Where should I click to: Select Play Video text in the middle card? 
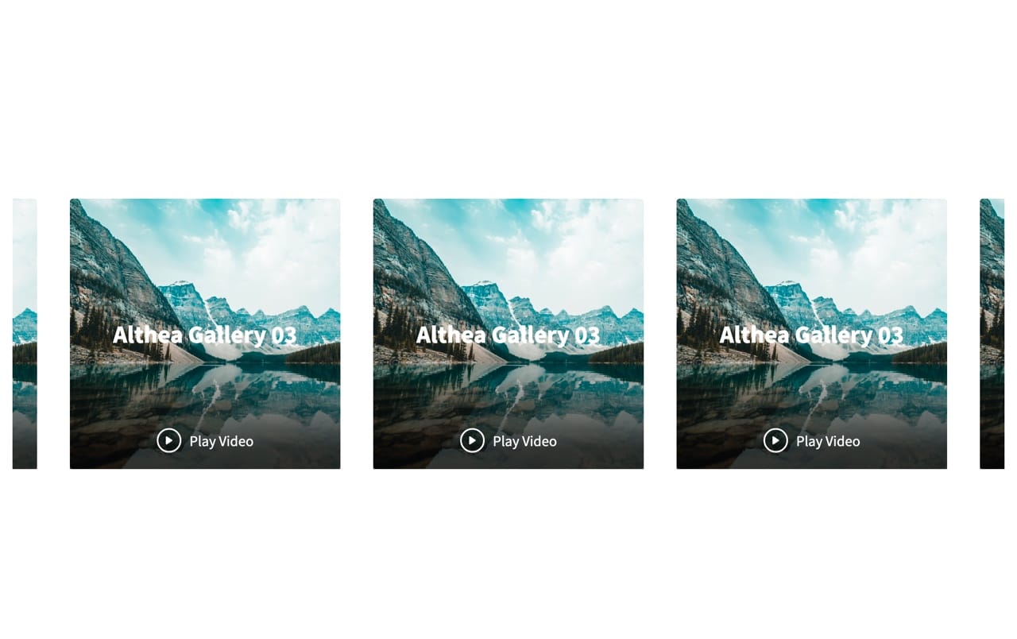tap(524, 441)
